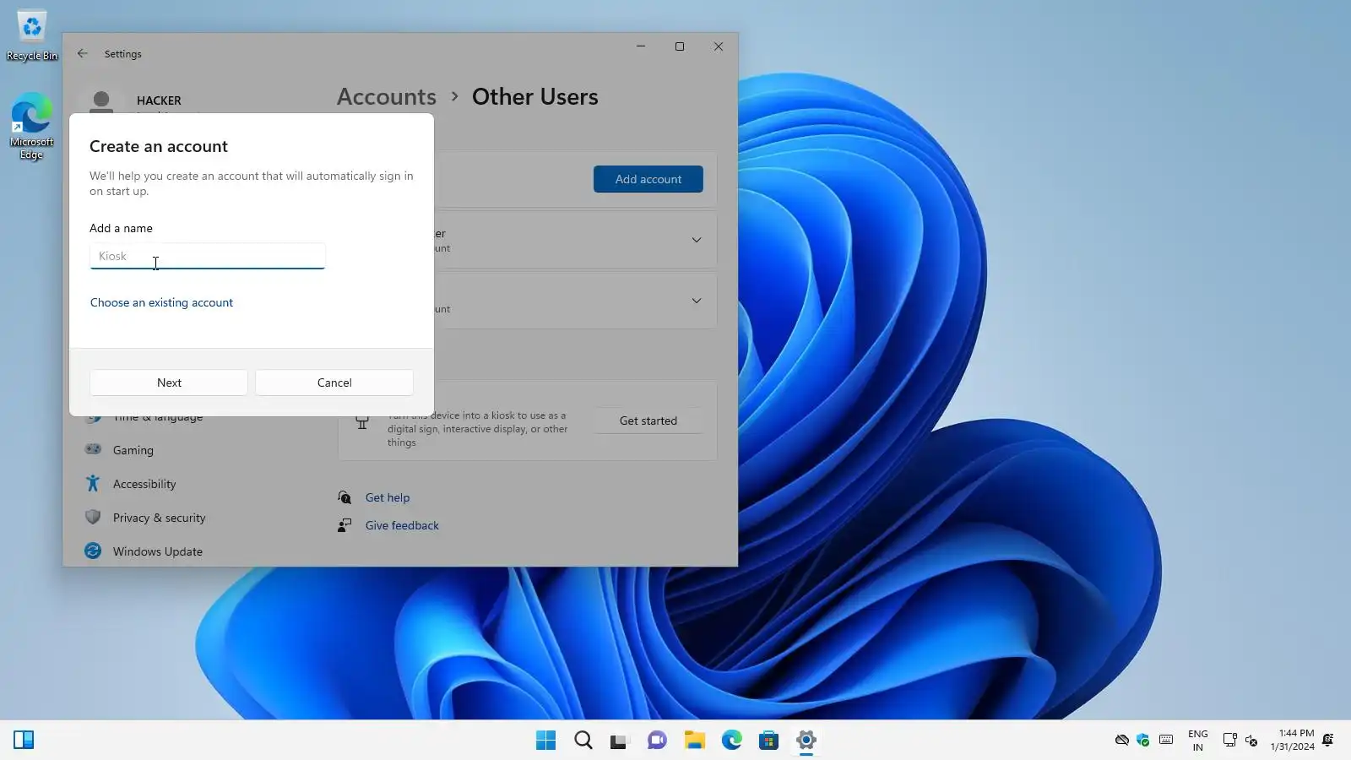Open the Get help link
1351x760 pixels.
(x=388, y=497)
